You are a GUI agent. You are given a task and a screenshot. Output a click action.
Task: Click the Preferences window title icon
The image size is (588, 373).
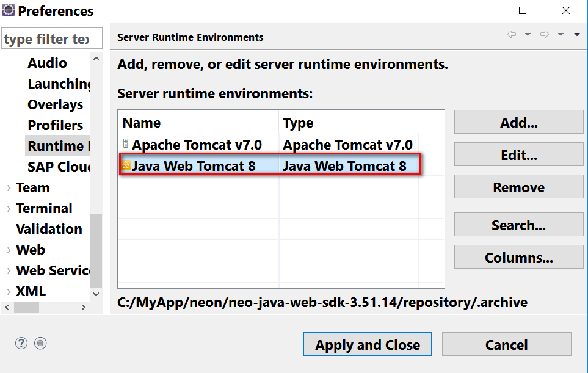(9, 10)
